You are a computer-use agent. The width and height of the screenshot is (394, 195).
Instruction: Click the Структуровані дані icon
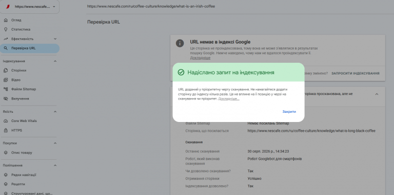tap(6, 193)
